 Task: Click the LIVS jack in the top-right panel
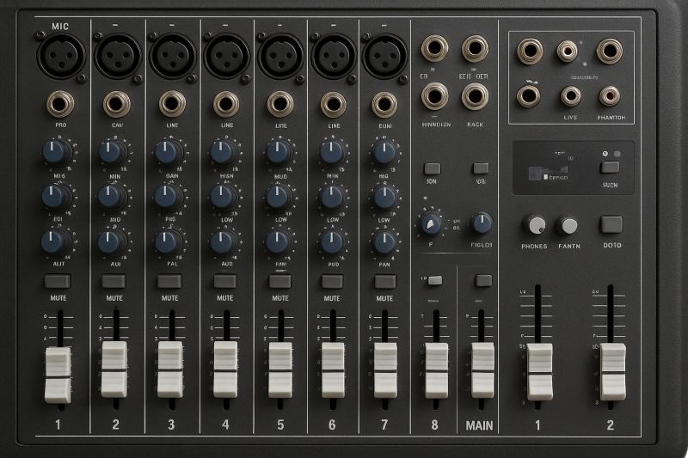point(569,95)
